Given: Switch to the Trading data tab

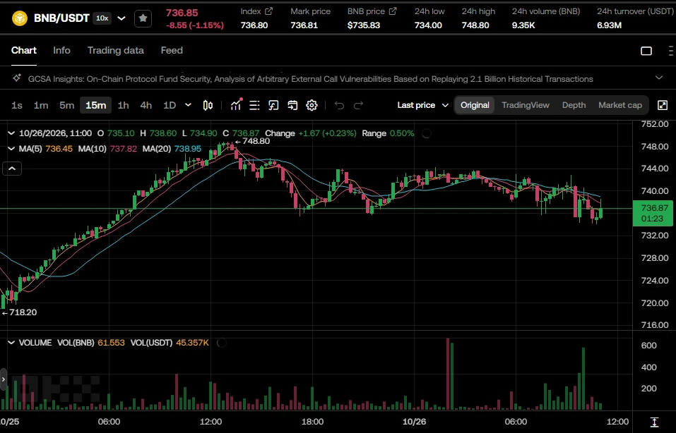Looking at the screenshot, I should (x=116, y=50).
